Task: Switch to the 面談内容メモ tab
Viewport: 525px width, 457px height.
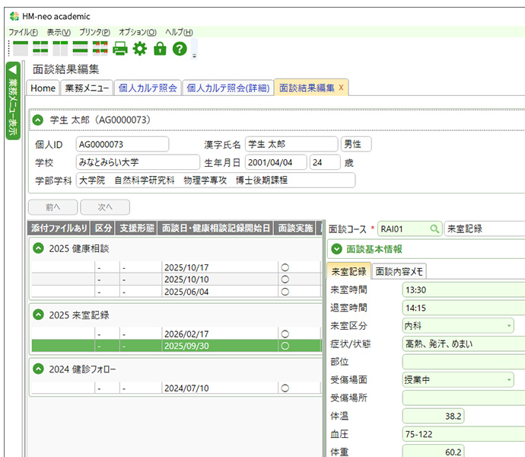Action: (400, 271)
